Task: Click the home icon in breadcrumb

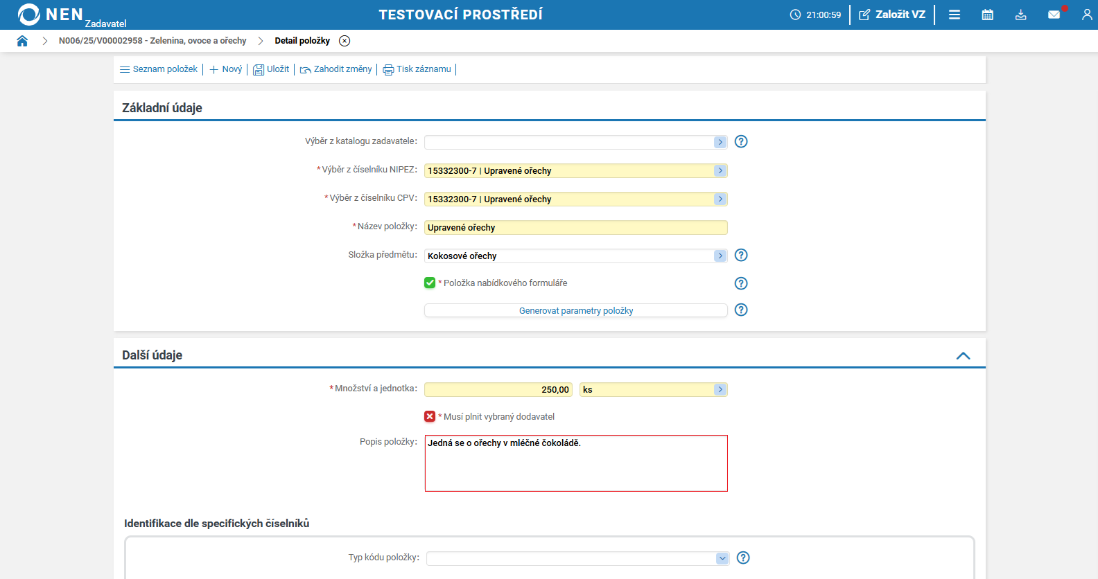Action: coord(22,41)
